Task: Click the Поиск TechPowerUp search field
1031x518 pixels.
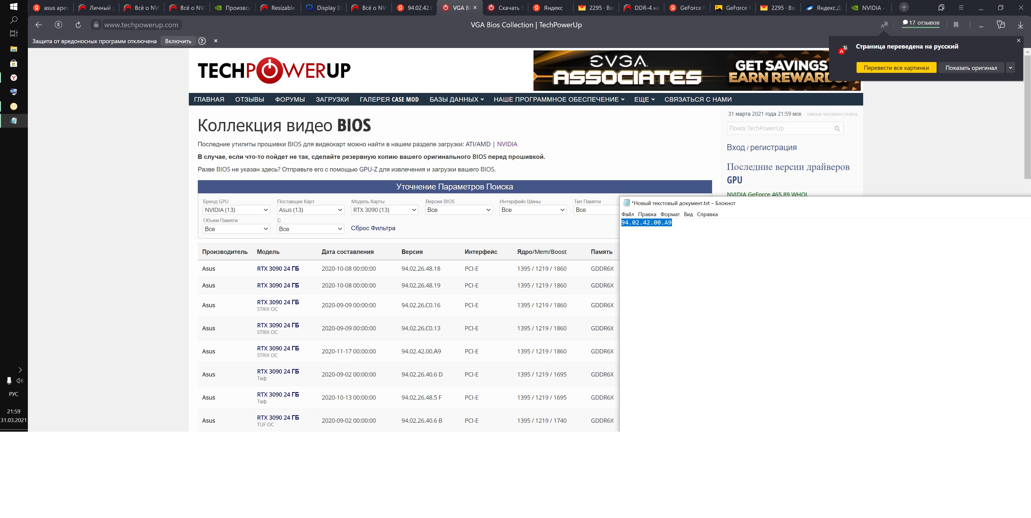Action: [778, 129]
